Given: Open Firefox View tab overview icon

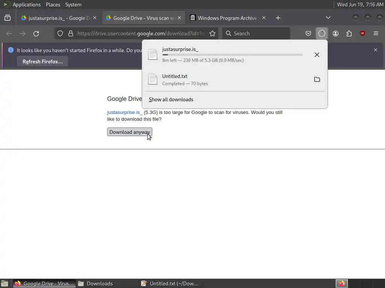Looking at the screenshot, I should coord(8,18).
